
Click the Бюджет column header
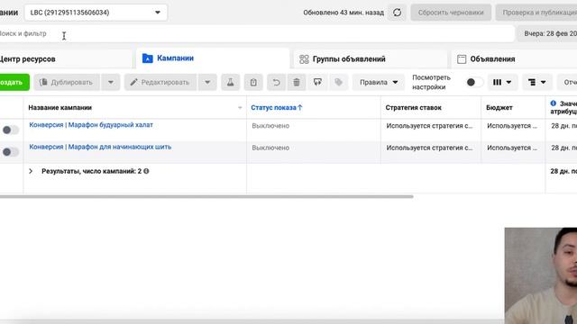(x=499, y=108)
